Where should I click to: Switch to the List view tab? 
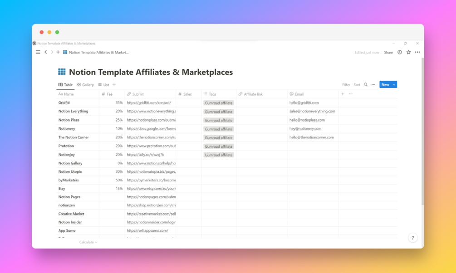click(x=103, y=85)
